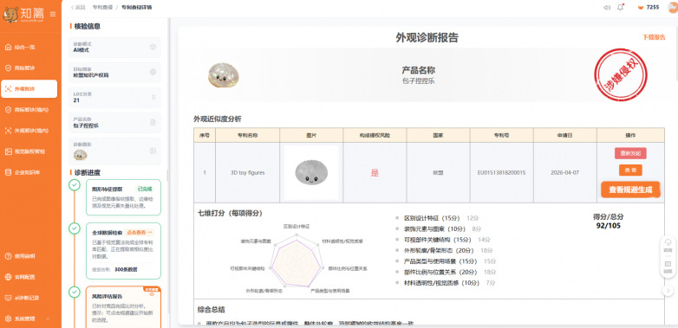678x328 pixels.
Task: Click 下载报告 to download report
Action: pyautogui.click(x=654, y=37)
